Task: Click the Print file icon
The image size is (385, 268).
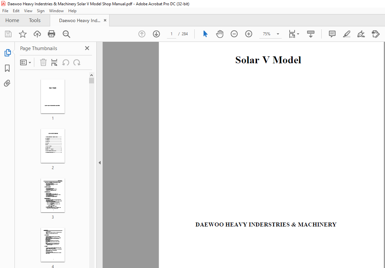Action: coord(51,34)
